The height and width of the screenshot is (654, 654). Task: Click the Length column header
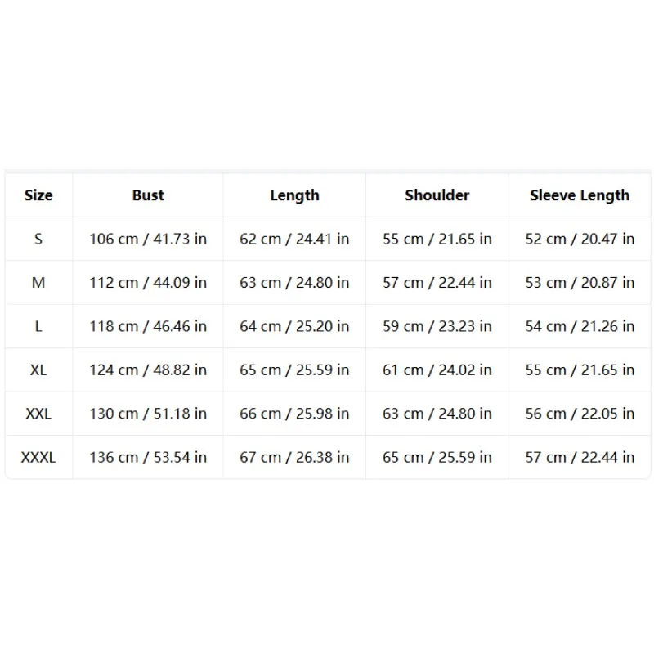pos(294,195)
